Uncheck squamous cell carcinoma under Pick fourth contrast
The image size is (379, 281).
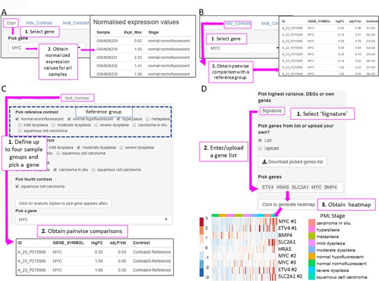[17, 187]
